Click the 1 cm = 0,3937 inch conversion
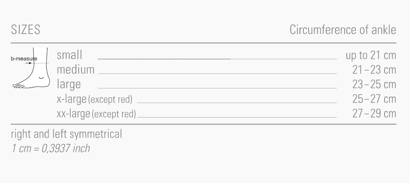The image size is (410, 183). coord(50,149)
